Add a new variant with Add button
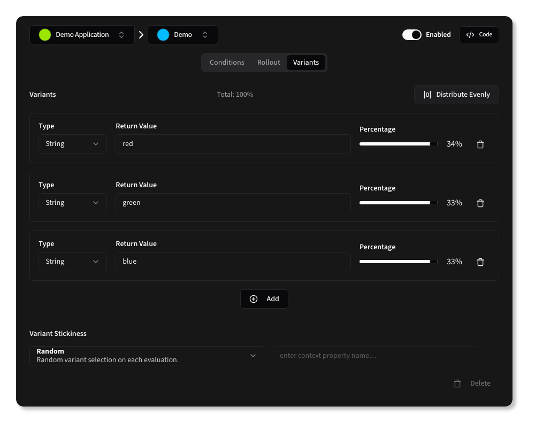Image resolution: width=535 pixels, height=429 pixels. click(x=264, y=299)
